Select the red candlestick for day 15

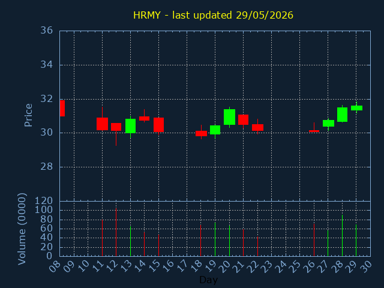158,125
